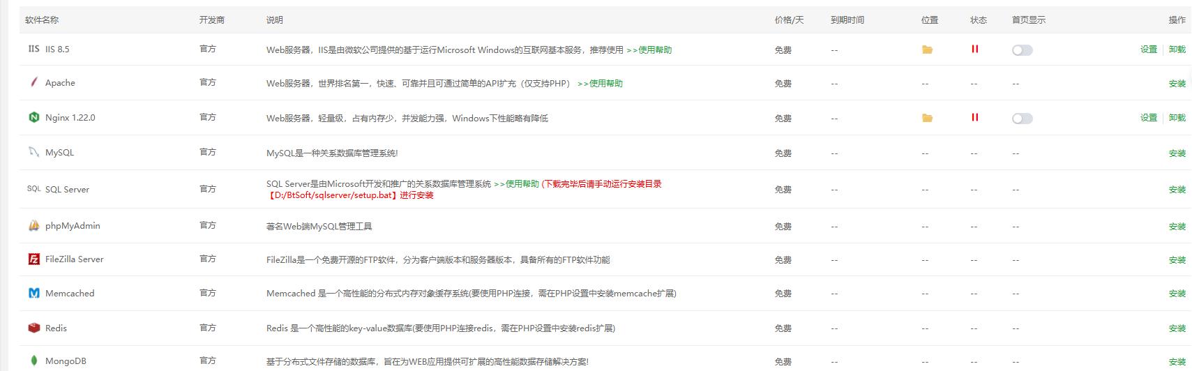Uninstall IIS 8.5

[x=1177, y=50]
